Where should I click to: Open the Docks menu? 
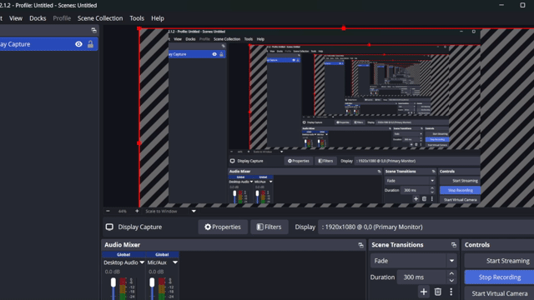click(x=38, y=18)
